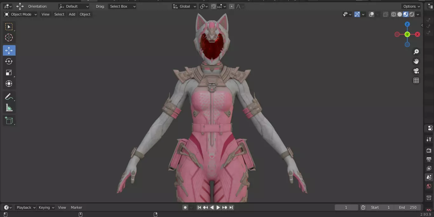Toggle auto keying record button
Screen dimensions: 434x217
tap(185, 207)
